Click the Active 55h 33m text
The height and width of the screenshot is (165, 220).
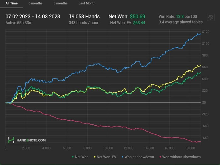coord(19,23)
